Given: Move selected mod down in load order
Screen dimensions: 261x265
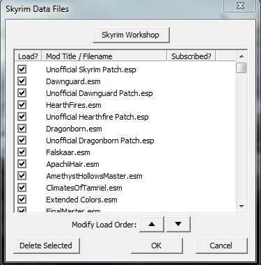Looking at the screenshot, I should [178, 224].
